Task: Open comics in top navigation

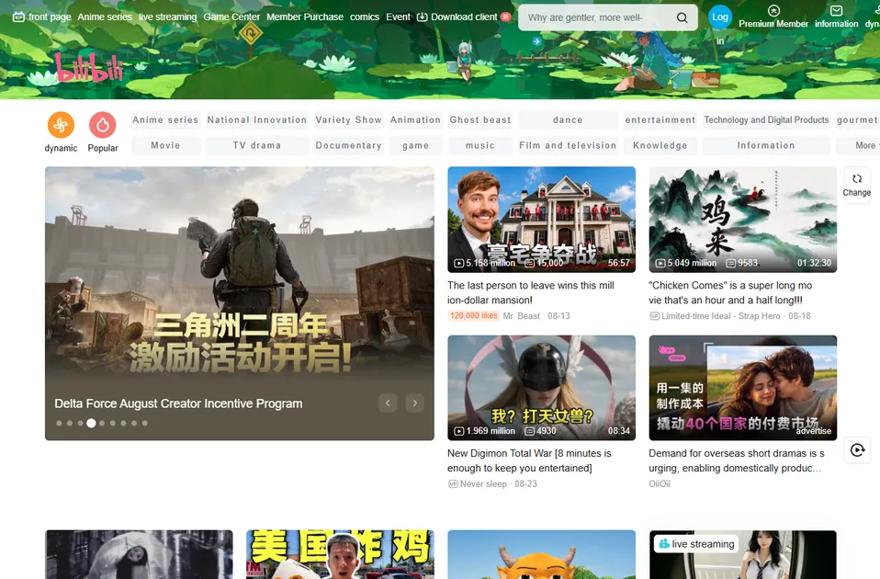Action: (365, 17)
